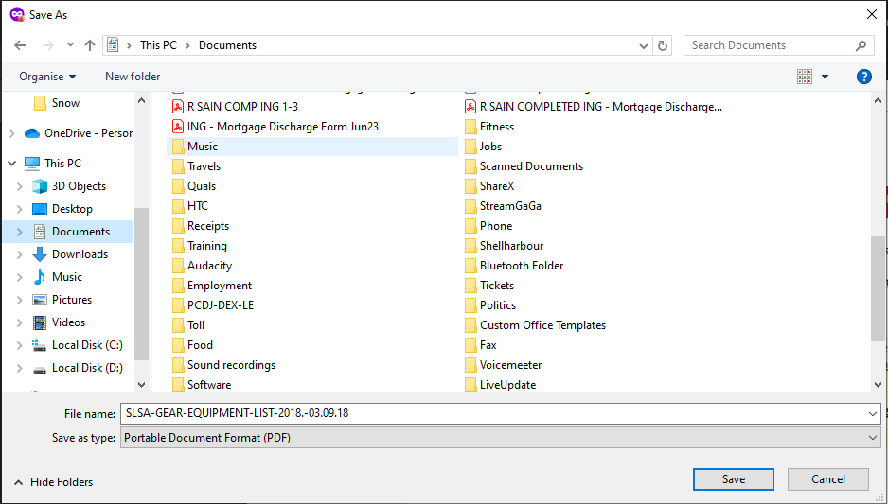Click the Software folder icon
This screenshot has width=888, height=504.
178,385
